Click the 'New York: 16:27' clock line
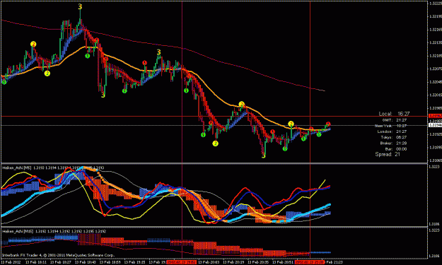Viewport: 442px width, 265px height. 390,126
